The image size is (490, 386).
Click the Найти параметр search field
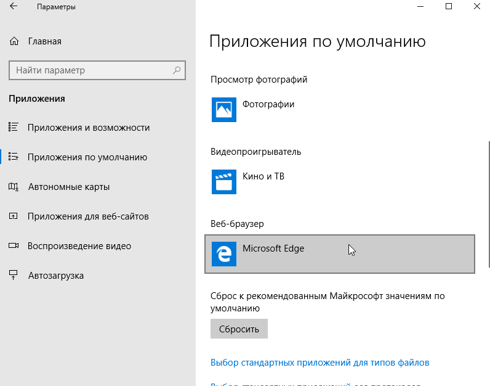97,70
